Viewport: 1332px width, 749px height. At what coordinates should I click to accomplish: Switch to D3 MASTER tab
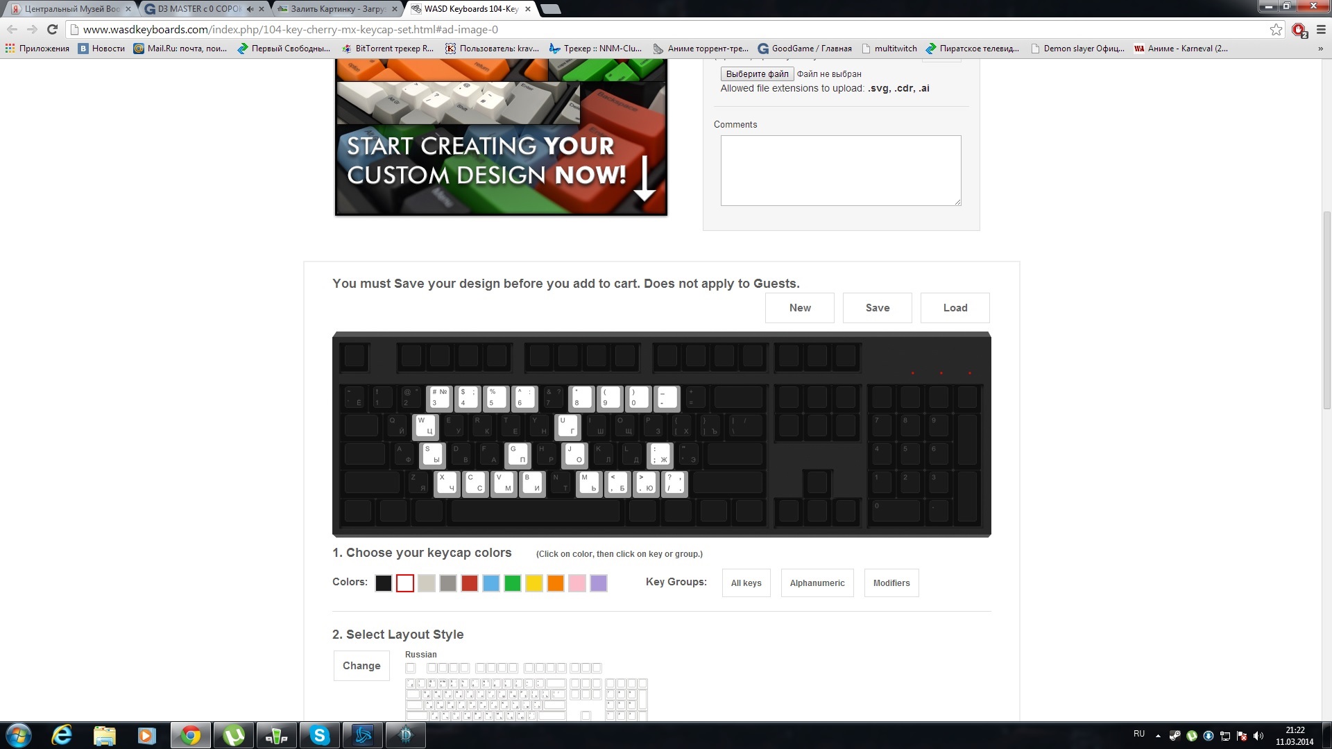click(x=198, y=9)
